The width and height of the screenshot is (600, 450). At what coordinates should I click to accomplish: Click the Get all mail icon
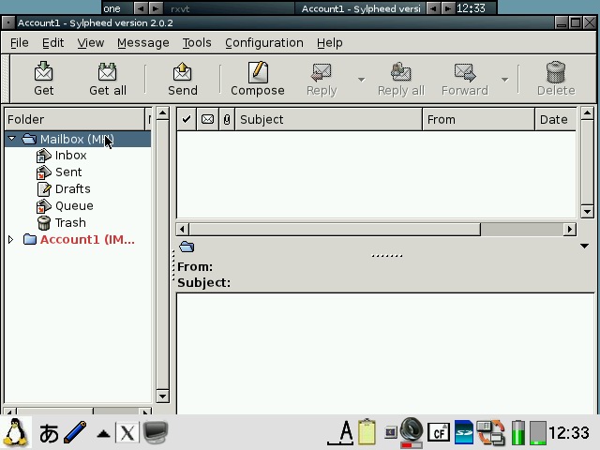(x=107, y=79)
